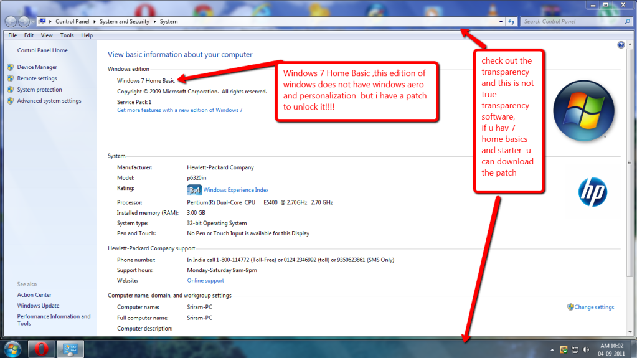Screen dimensions: 637x358
Task: Click the Back navigation arrow button
Action: click(x=11, y=22)
